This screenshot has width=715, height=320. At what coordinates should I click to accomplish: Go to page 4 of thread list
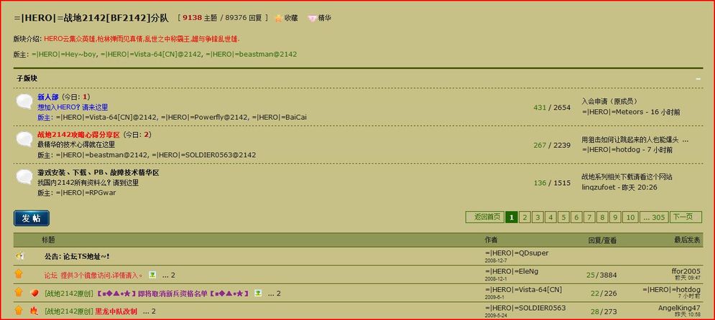pos(551,217)
